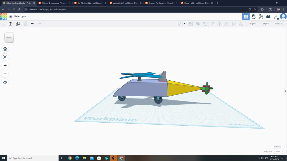Screen dimensions: 287x161
Task: Click the Send To button
Action: coord(279,23)
